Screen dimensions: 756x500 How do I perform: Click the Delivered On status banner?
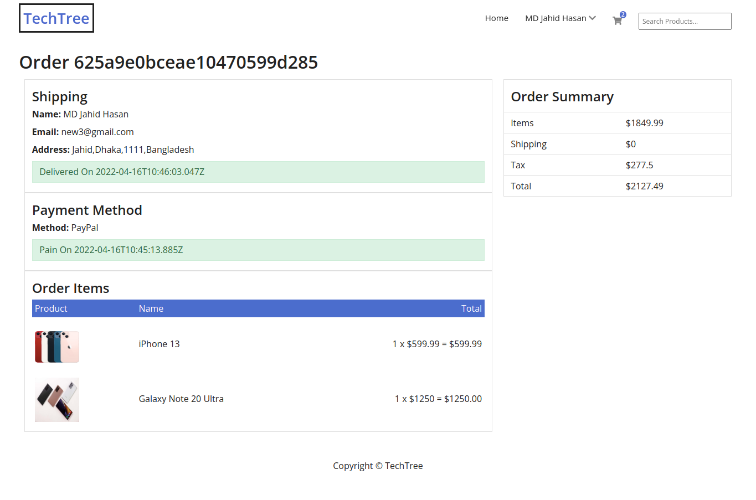tap(258, 172)
